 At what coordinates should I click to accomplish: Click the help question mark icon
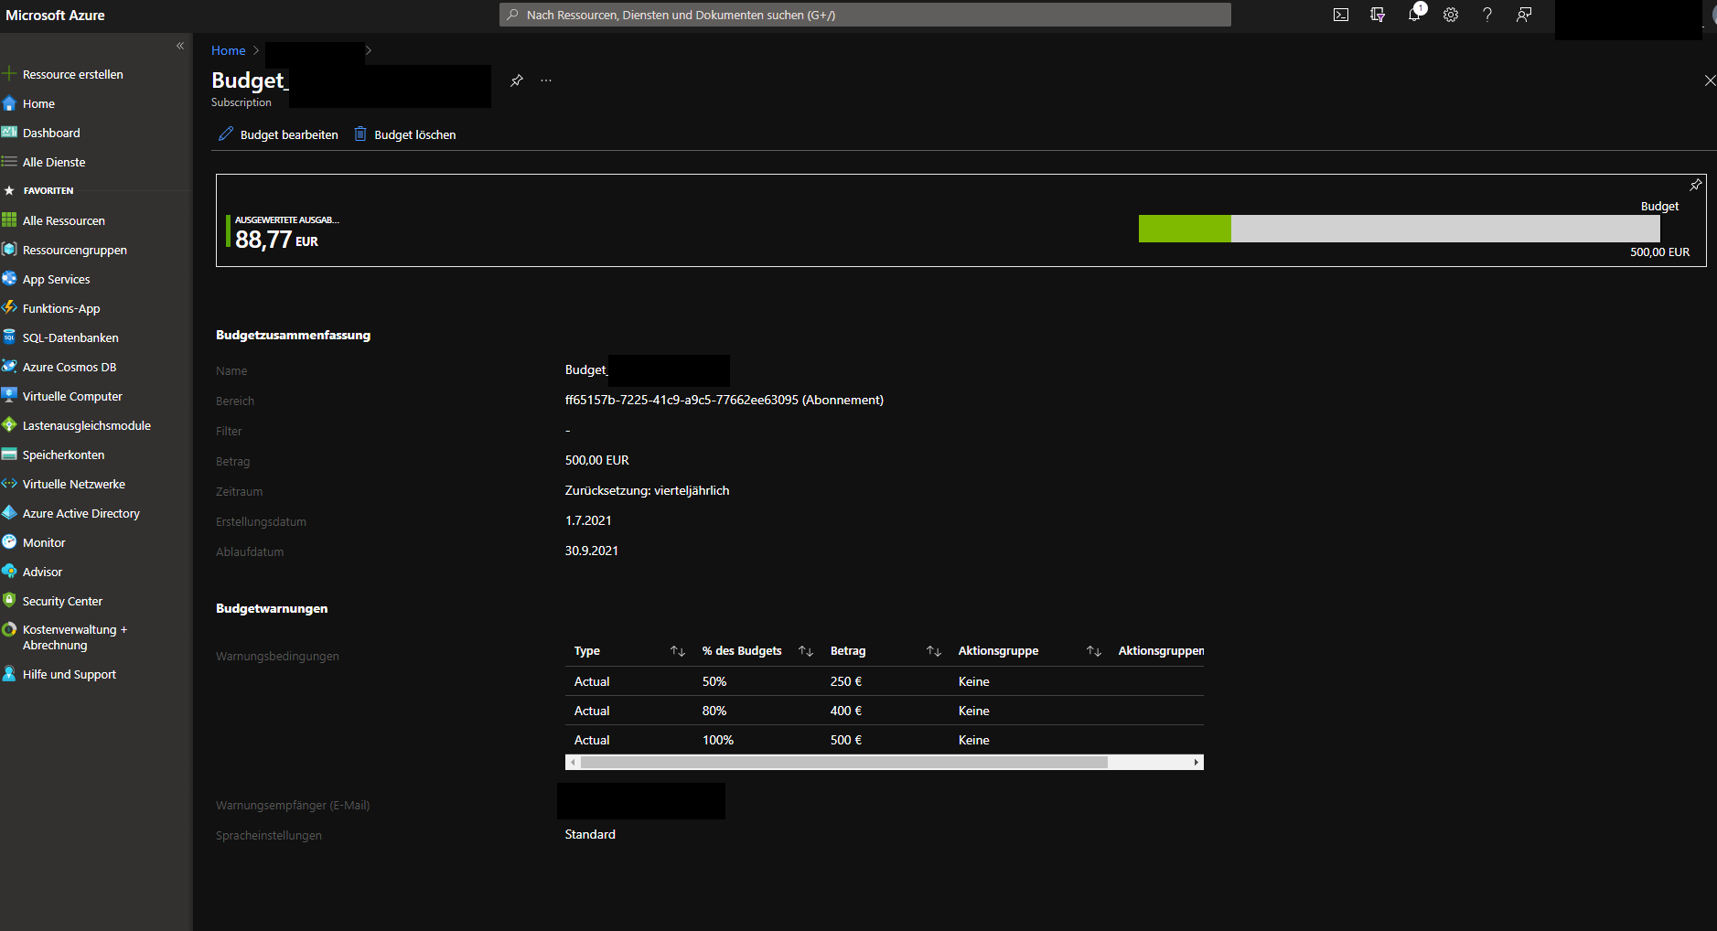pos(1487,15)
